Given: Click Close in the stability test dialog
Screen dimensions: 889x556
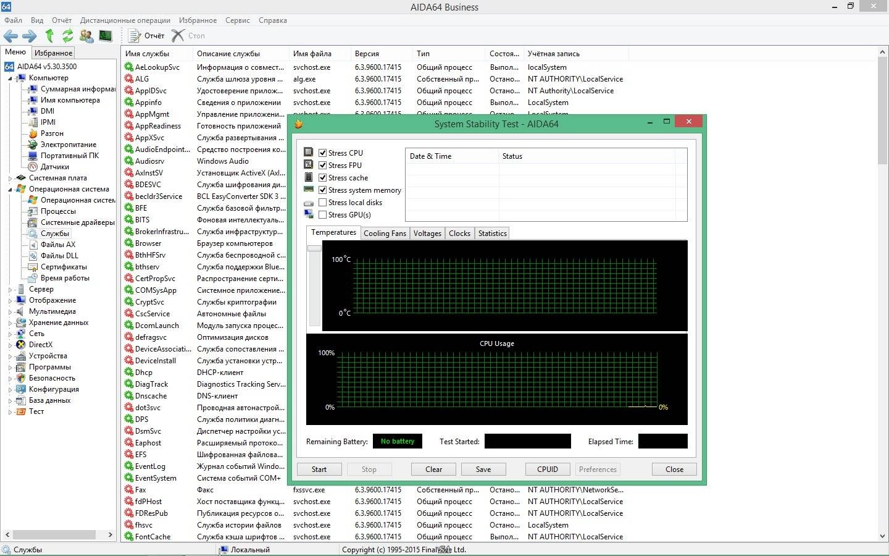Looking at the screenshot, I should coord(674,470).
